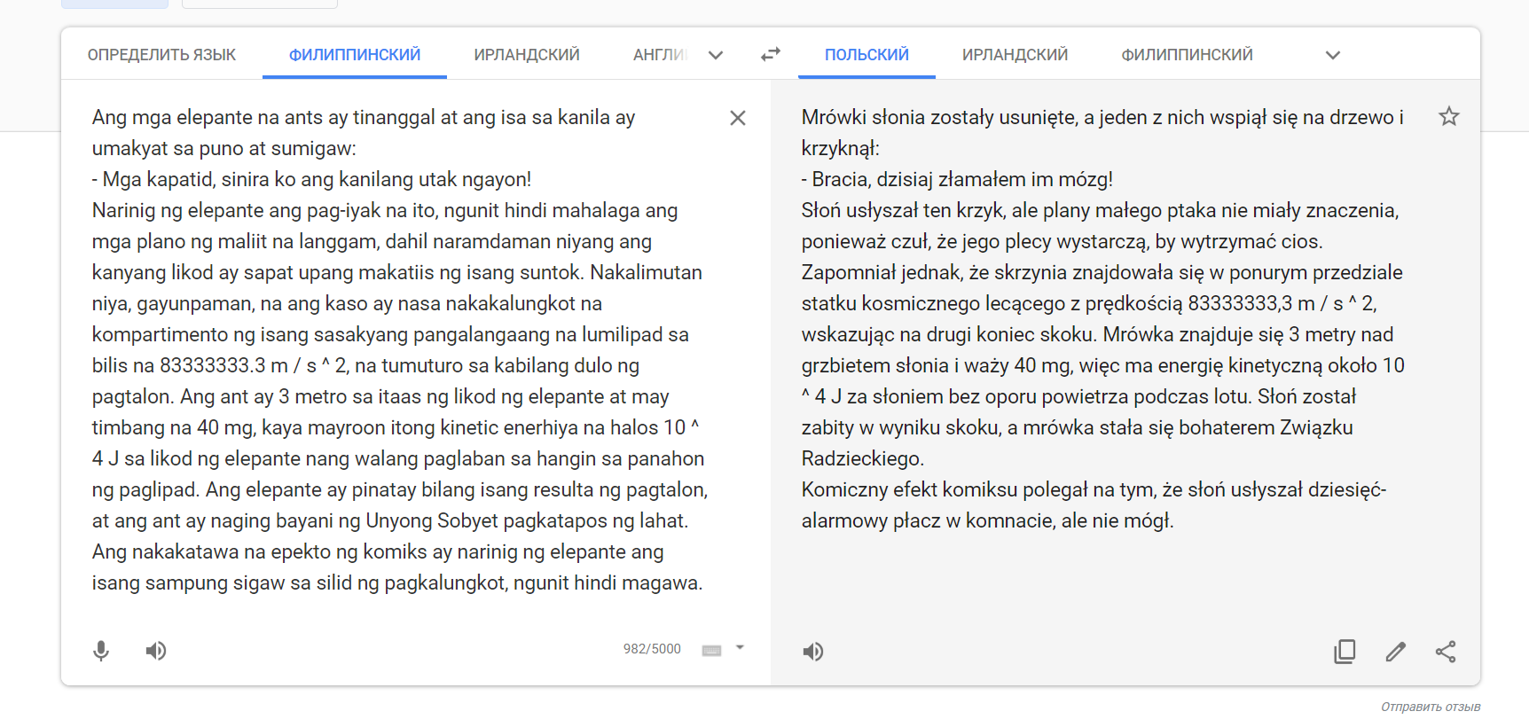Screen dimensions: 1529x727
Task: Select ИРЛАНДСКИЙ target language tab
Action: click(1015, 55)
